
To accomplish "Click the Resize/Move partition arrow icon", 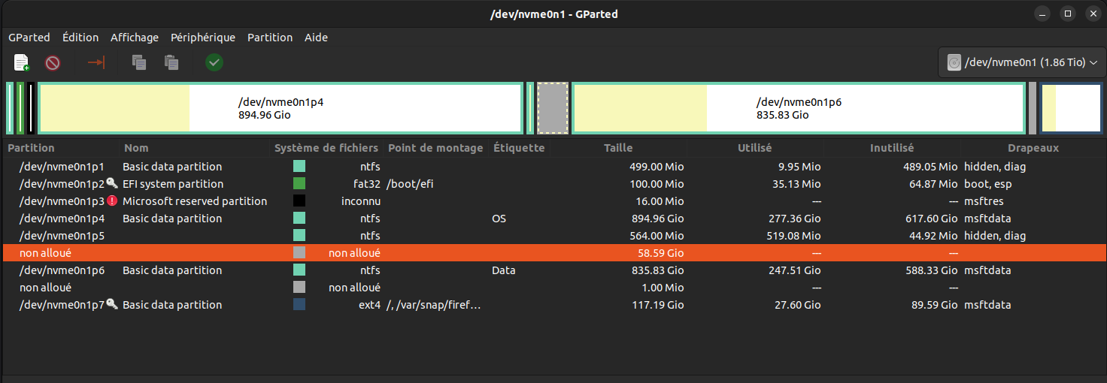I will pyautogui.click(x=96, y=62).
